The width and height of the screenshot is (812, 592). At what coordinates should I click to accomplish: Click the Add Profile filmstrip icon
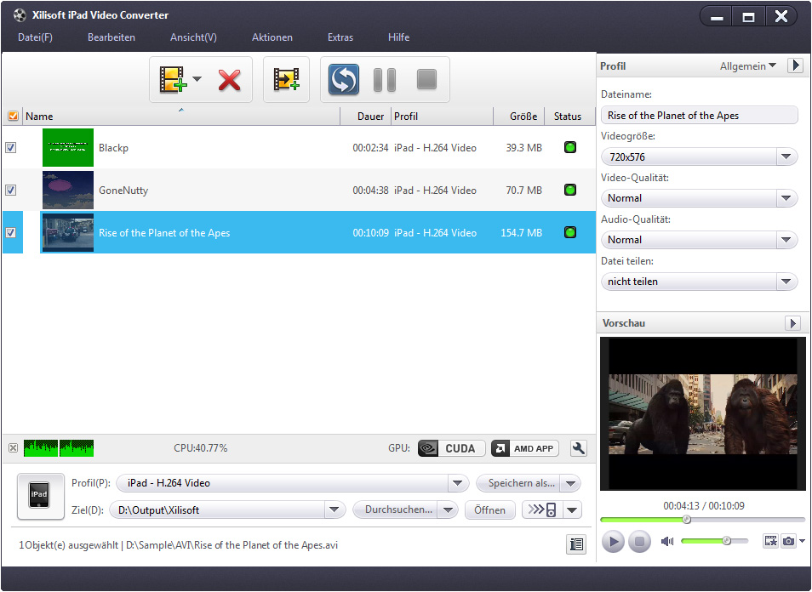point(286,80)
